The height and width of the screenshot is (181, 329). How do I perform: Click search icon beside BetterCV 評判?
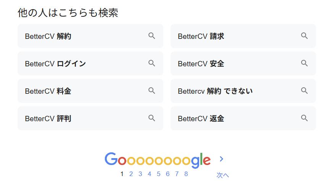[152, 118]
